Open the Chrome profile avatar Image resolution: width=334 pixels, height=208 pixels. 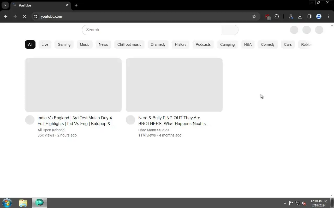pos(319,16)
